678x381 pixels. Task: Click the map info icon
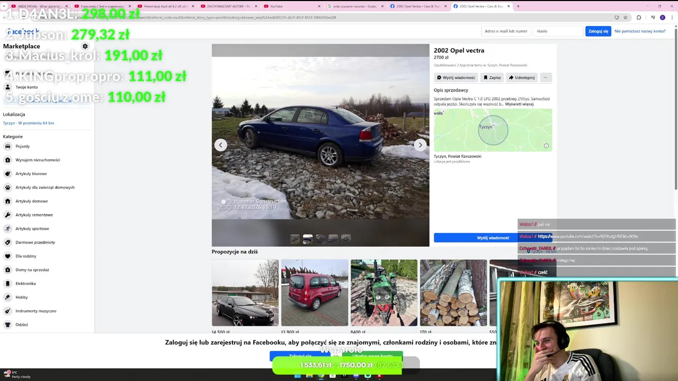(546, 146)
